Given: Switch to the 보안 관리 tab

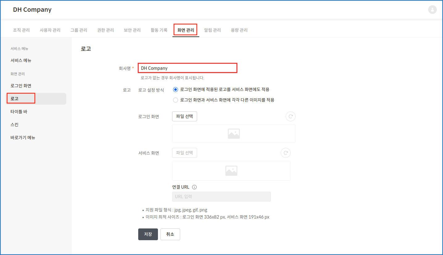Looking at the screenshot, I should click(132, 30).
